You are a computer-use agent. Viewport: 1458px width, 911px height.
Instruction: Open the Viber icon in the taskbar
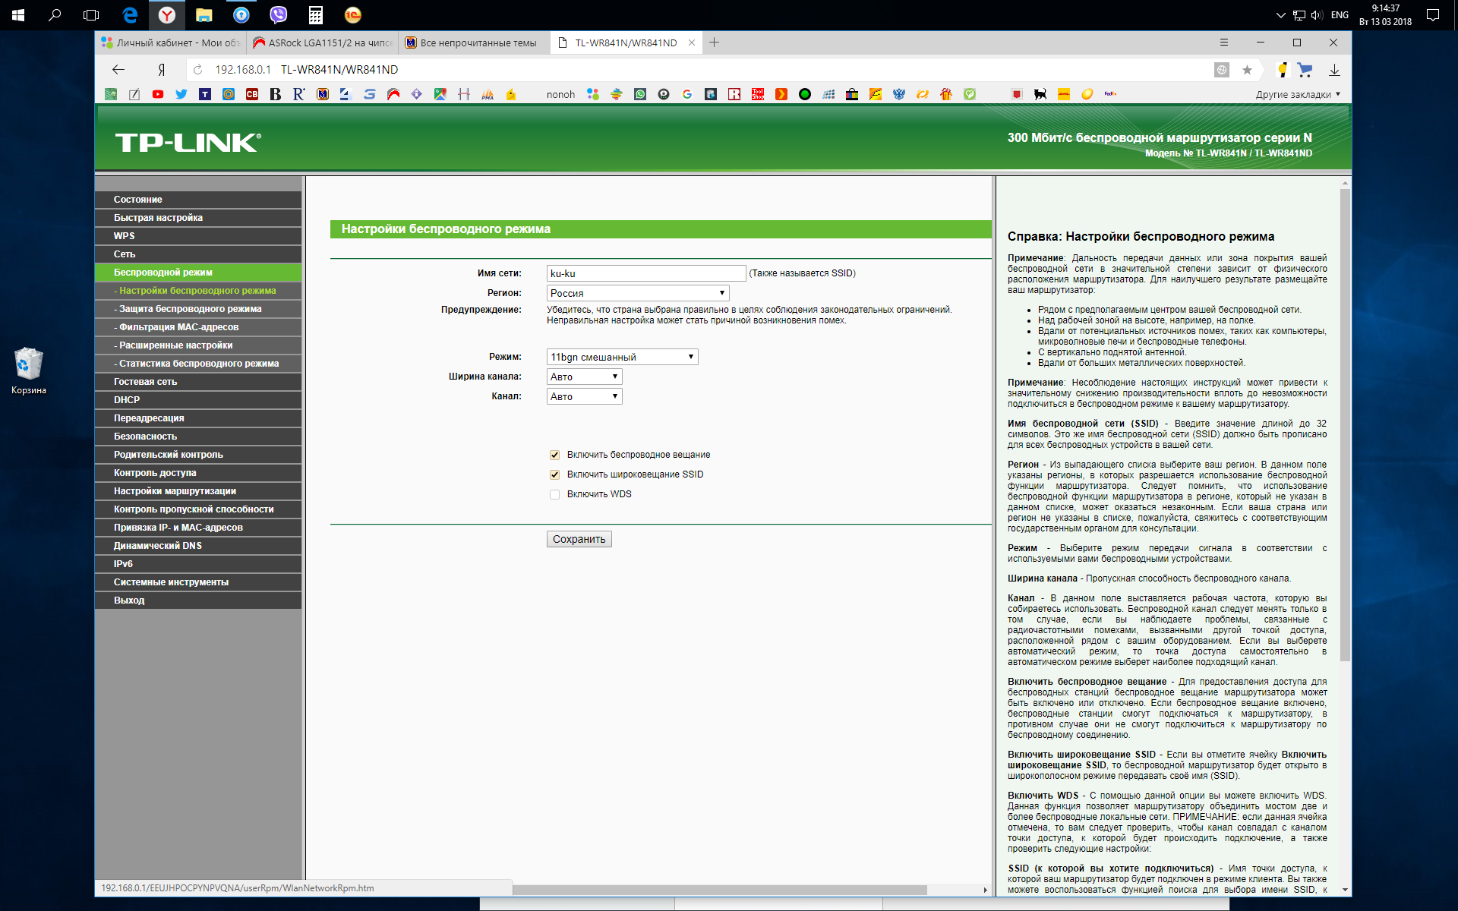(x=279, y=14)
